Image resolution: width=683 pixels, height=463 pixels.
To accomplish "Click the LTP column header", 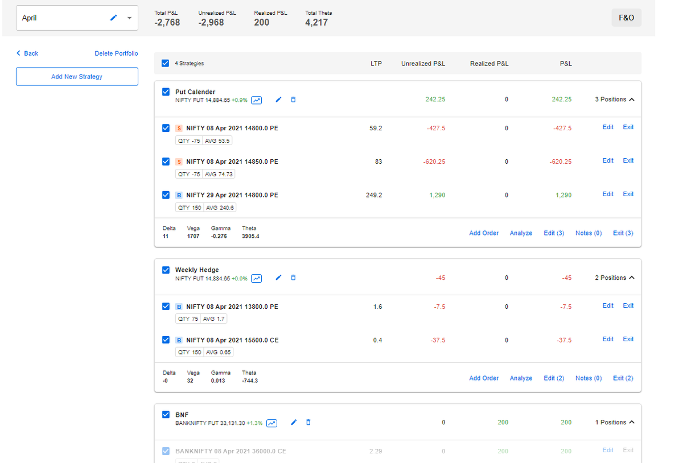I will point(376,64).
